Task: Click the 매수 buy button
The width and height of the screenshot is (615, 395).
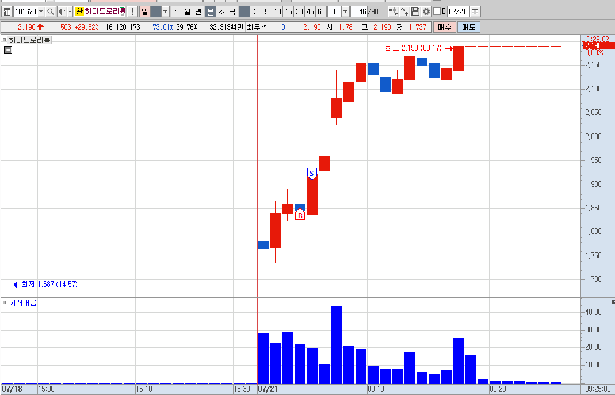Action: (x=444, y=28)
